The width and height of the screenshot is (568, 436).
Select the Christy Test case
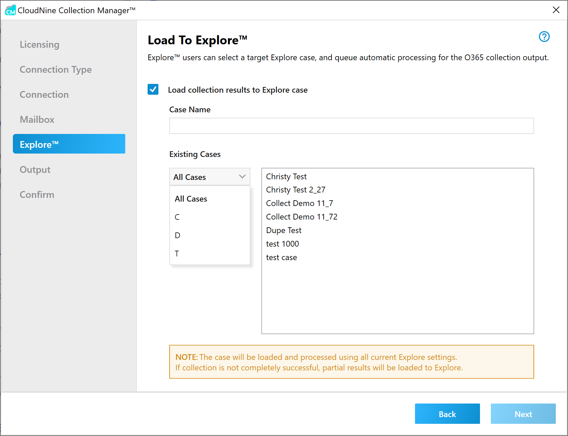(286, 177)
